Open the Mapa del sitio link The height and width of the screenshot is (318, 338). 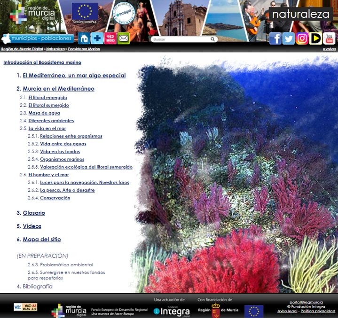point(42,240)
